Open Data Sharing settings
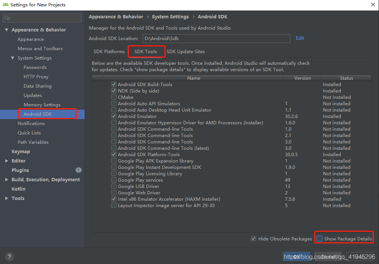This screenshot has width=379, height=264. coord(37,86)
